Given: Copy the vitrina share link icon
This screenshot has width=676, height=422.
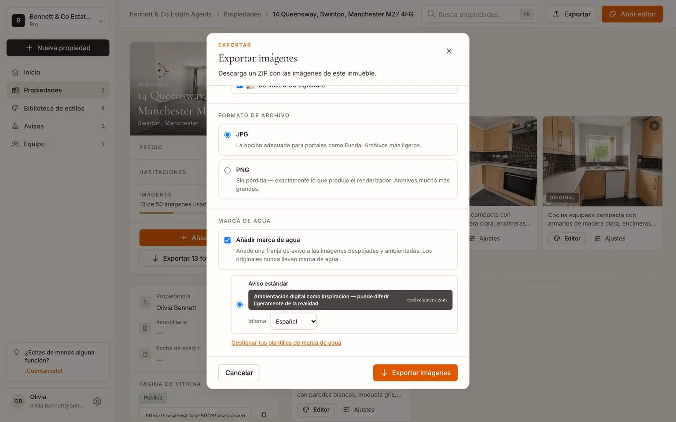Looking at the screenshot, I should tap(263, 415).
